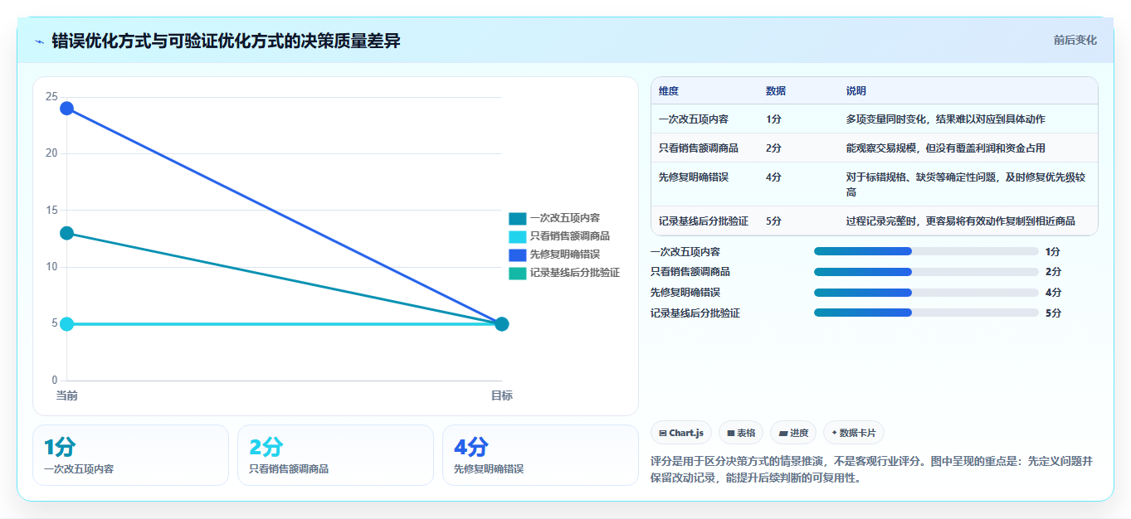
Task: Click the description 能观察交易规模，但没有覆盖利润和资金占用
Action: pyautogui.click(x=945, y=148)
